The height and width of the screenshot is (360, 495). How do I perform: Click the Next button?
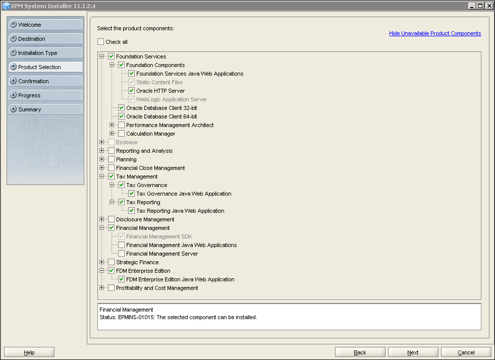(413, 352)
